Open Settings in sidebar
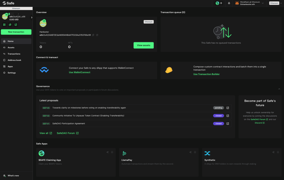 [x=16, y=73]
